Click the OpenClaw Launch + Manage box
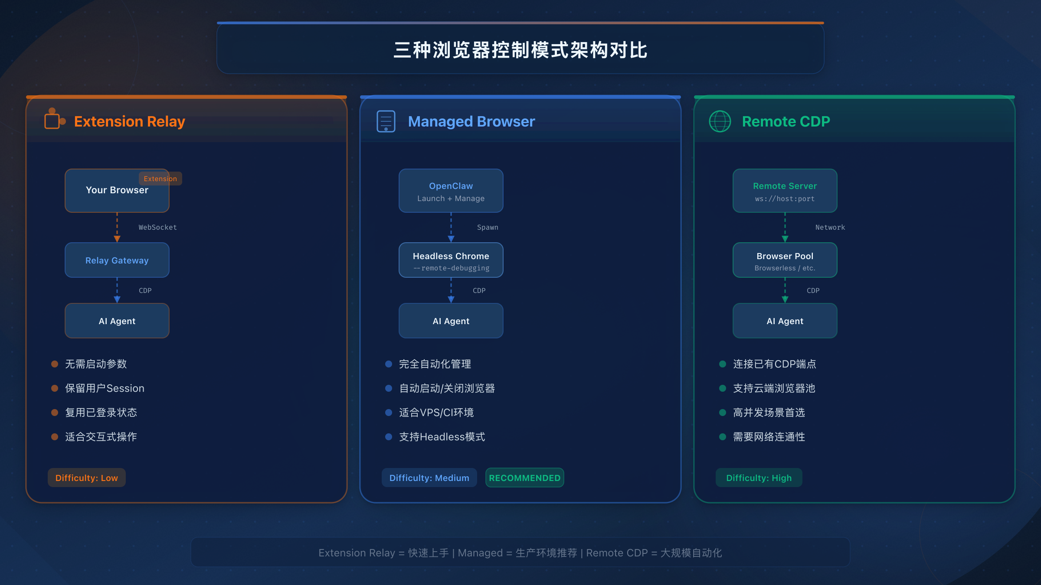Screen dimensions: 1041x585 (451, 191)
